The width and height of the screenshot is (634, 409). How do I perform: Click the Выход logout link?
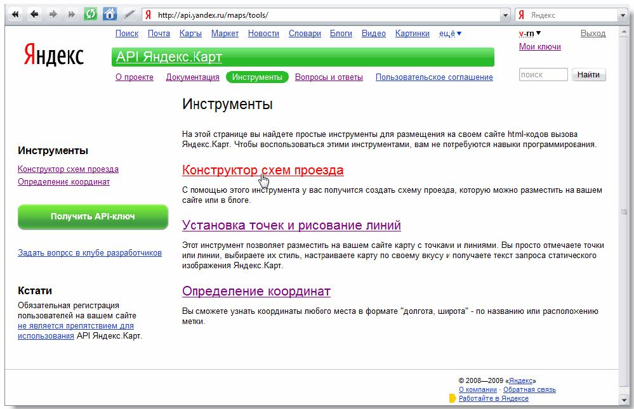tap(593, 34)
